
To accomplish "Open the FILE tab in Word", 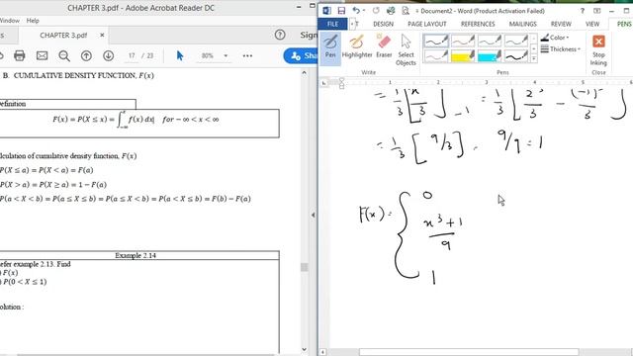I will tap(332, 24).
